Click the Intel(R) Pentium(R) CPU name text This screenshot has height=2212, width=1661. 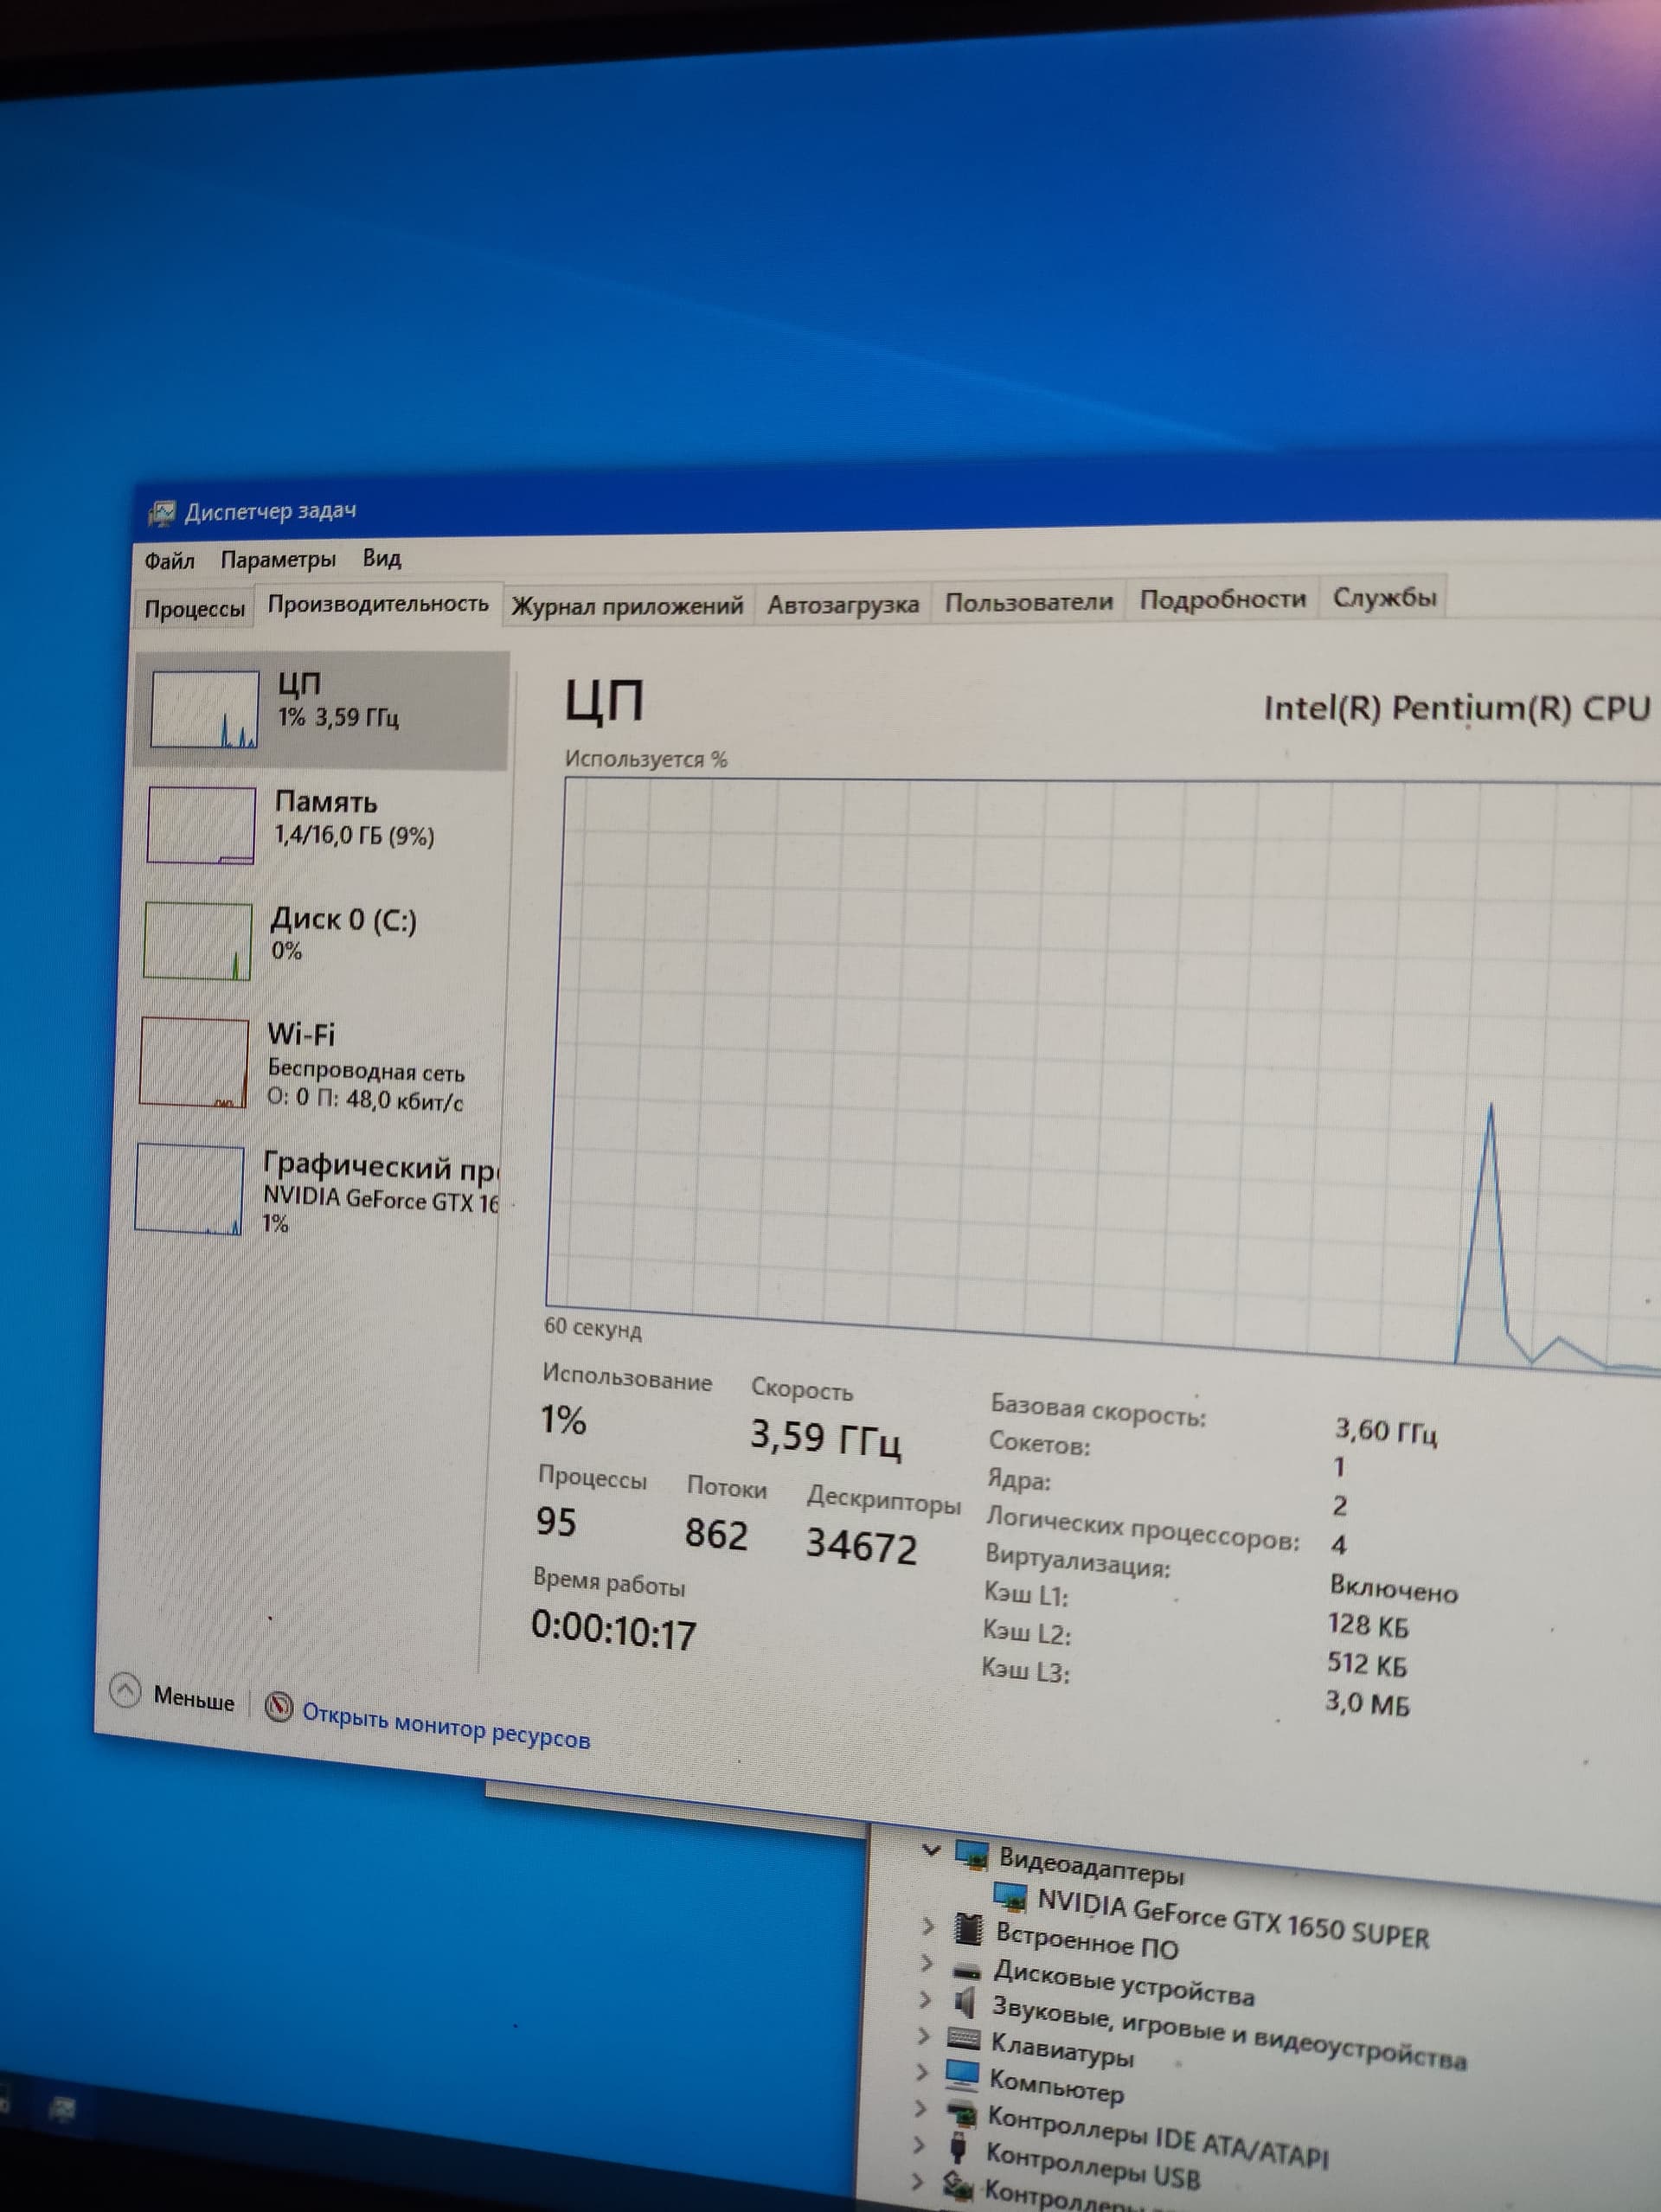pyautogui.click(x=1456, y=708)
